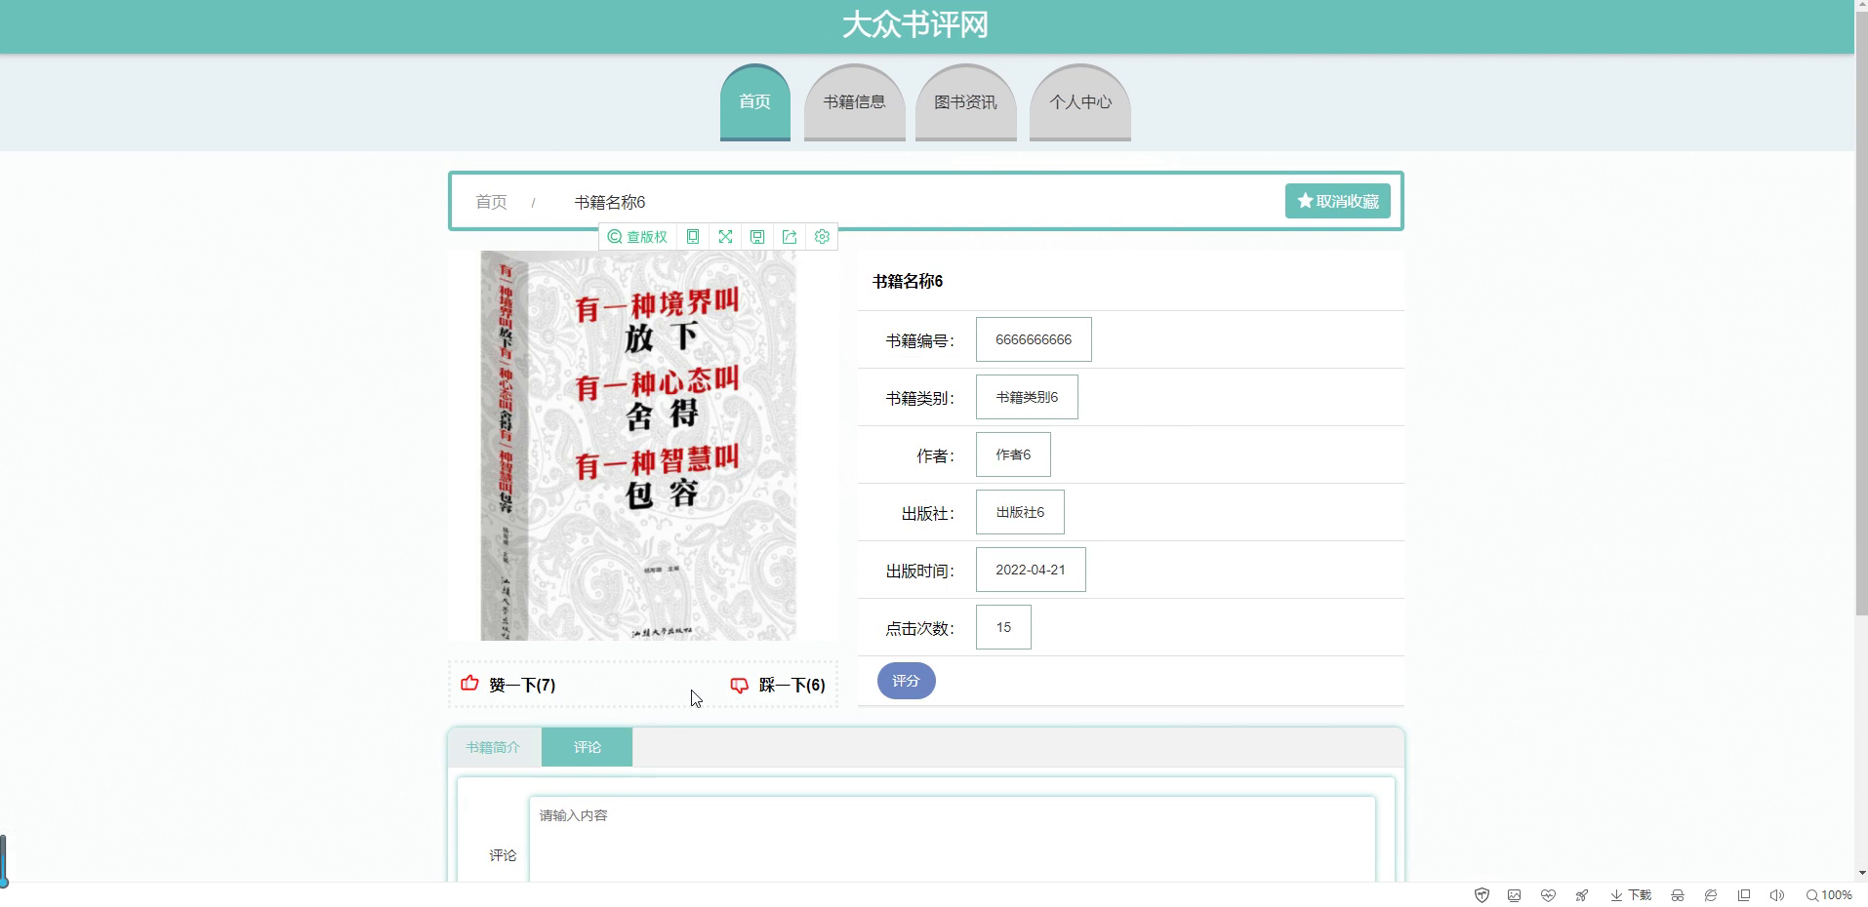Open the 个人中心 navigation tab
The height and width of the screenshot is (907, 1868).
pos(1079,102)
